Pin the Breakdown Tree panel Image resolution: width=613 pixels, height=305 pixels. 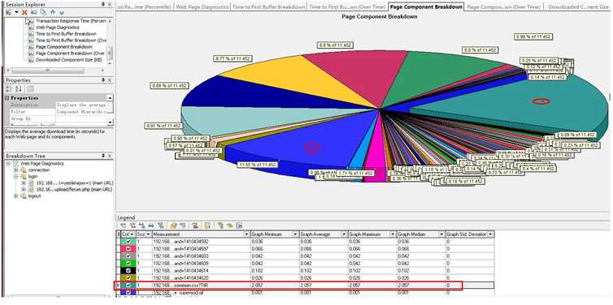coord(102,156)
